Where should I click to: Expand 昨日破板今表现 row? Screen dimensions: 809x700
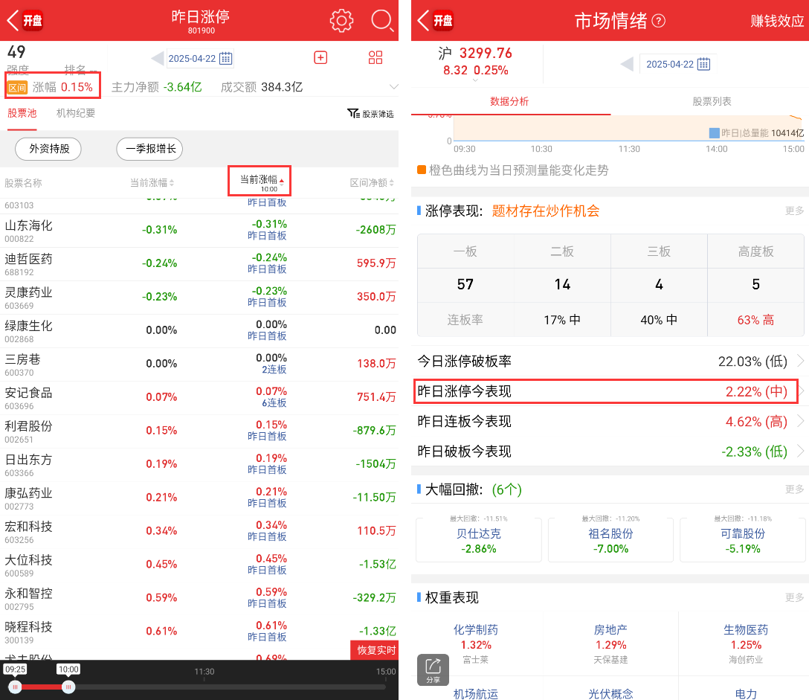pos(800,452)
